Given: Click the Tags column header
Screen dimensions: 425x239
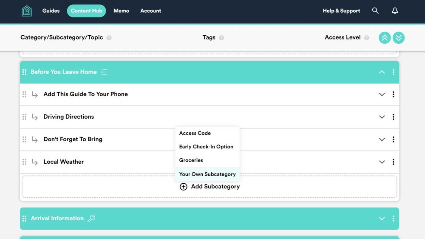Looking at the screenshot, I should coord(209,37).
